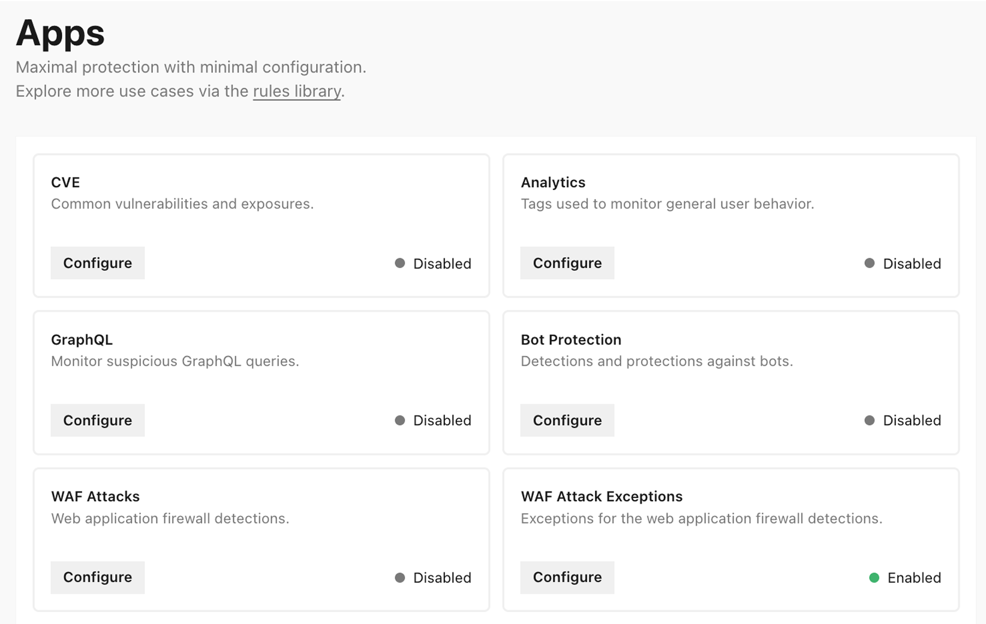
Task: Click the CVE card title
Action: coord(65,182)
